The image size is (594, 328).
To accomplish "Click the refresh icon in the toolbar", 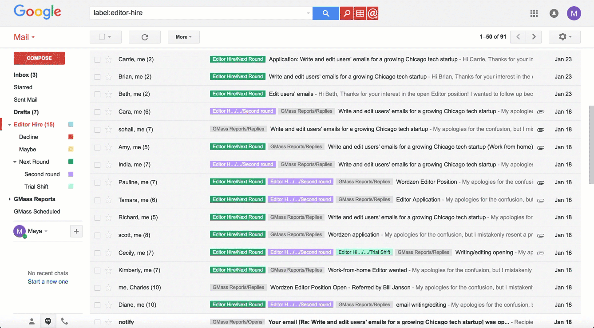I will click(x=144, y=37).
